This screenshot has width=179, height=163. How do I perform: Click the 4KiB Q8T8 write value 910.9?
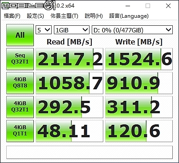[139, 83]
